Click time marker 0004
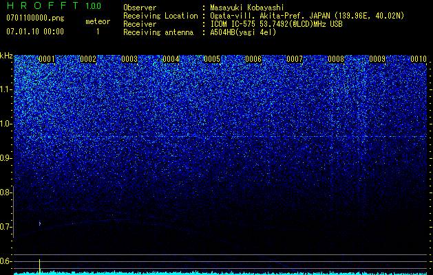433x275 pixels. click(x=171, y=59)
